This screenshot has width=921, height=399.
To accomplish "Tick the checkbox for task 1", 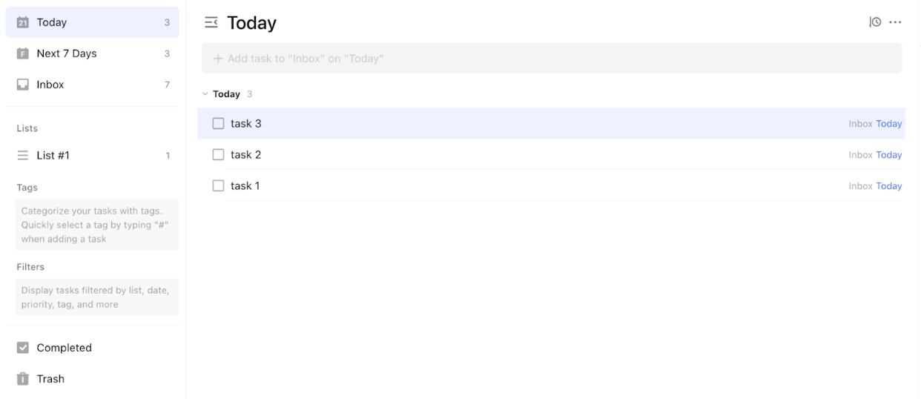I will click(x=218, y=186).
